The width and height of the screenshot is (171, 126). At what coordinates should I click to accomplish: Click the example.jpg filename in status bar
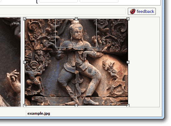[39, 113]
